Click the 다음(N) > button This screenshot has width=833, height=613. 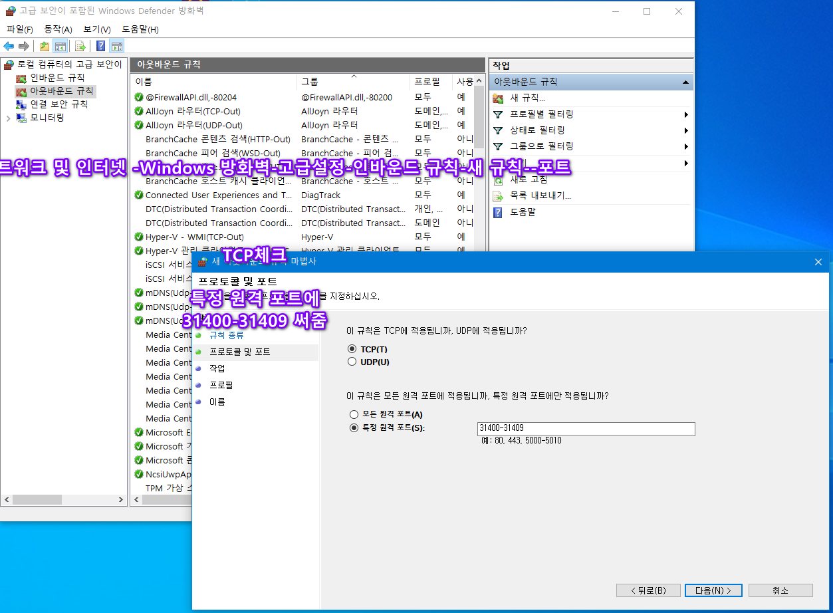tap(713, 590)
